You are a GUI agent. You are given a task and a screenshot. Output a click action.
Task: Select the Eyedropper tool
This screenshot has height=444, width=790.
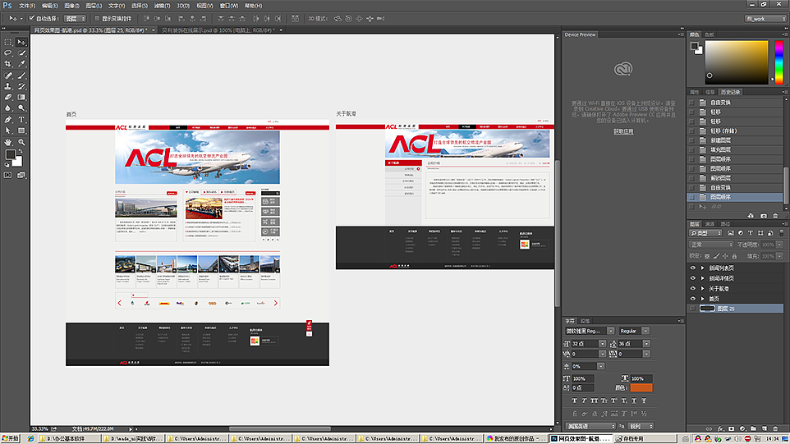click(x=21, y=65)
